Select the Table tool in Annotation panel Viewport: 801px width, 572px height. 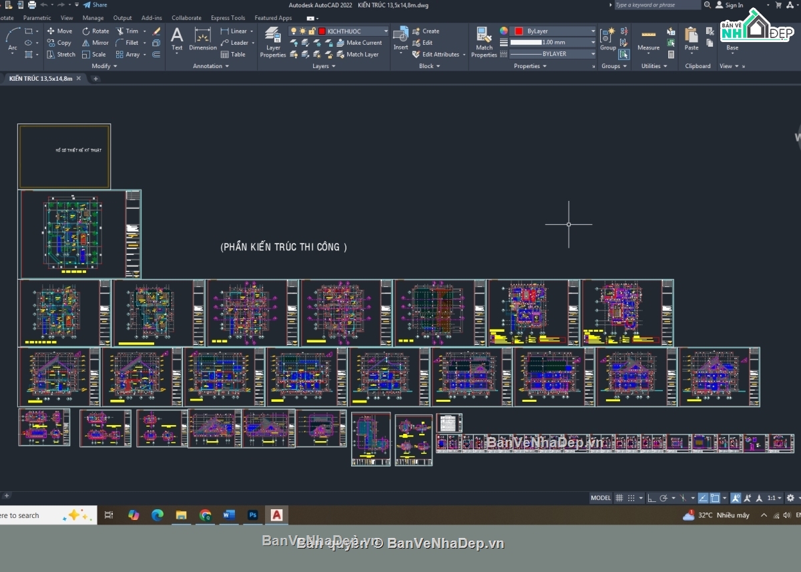[235, 54]
